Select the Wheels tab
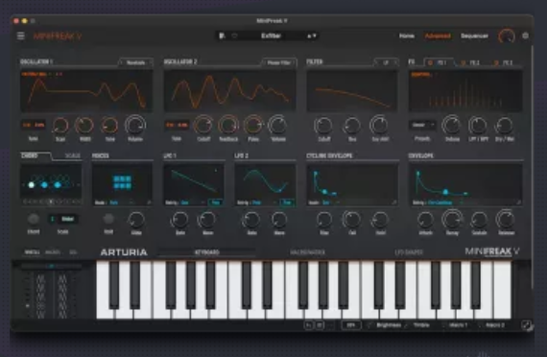The image size is (547, 357). (32, 252)
